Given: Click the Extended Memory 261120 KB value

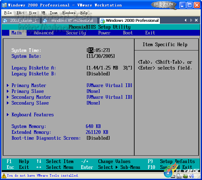Looking at the screenshot, I should (97, 132).
